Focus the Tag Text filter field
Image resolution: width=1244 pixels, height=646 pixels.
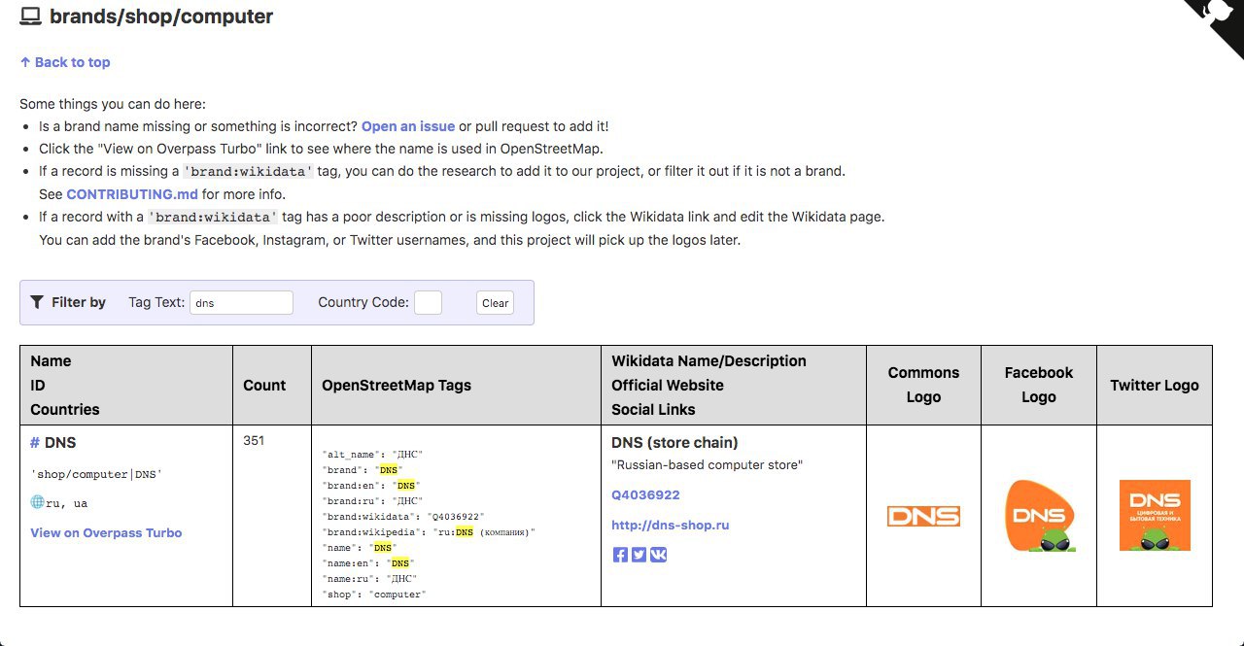tap(241, 302)
